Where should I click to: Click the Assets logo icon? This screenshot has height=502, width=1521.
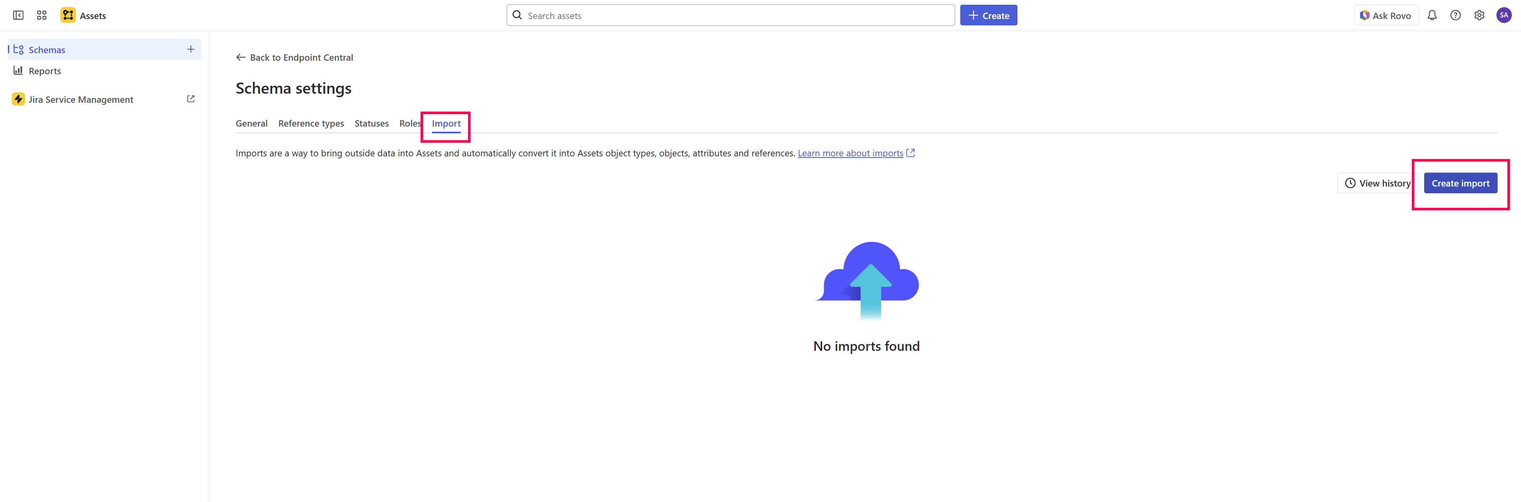pyautogui.click(x=68, y=15)
